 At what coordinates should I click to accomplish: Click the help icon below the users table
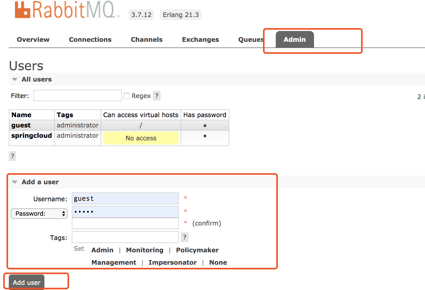(12, 156)
